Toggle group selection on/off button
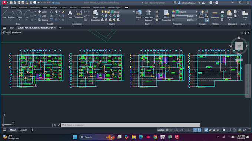 coord(206,20)
